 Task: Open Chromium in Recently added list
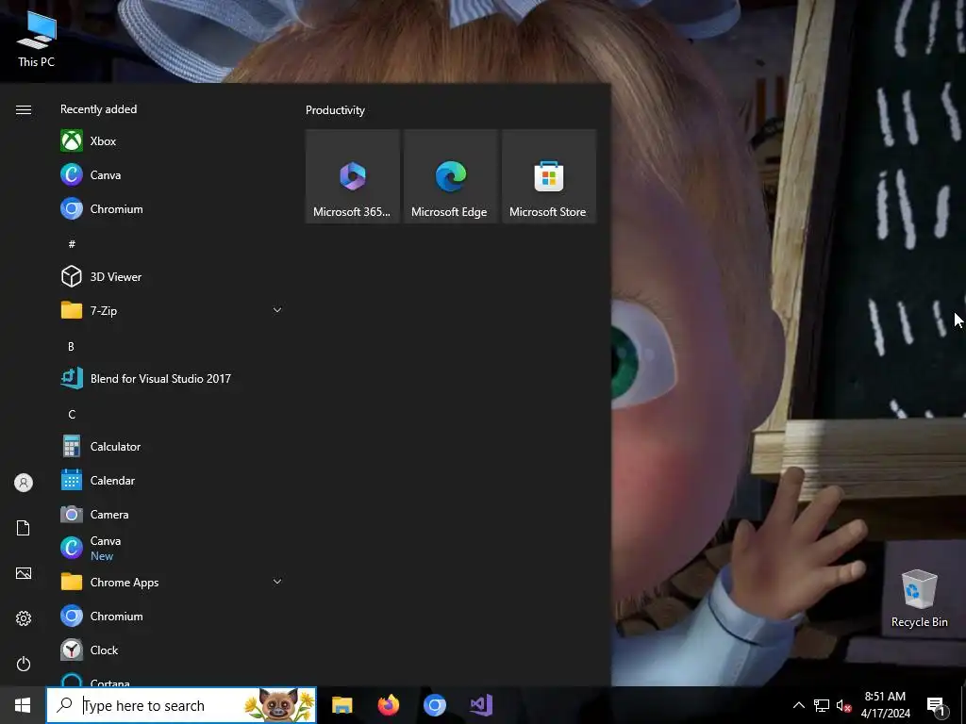172,208
